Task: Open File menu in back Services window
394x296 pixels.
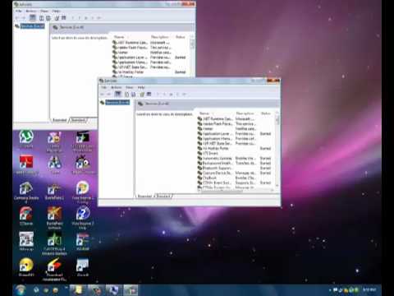Action: click(x=19, y=11)
